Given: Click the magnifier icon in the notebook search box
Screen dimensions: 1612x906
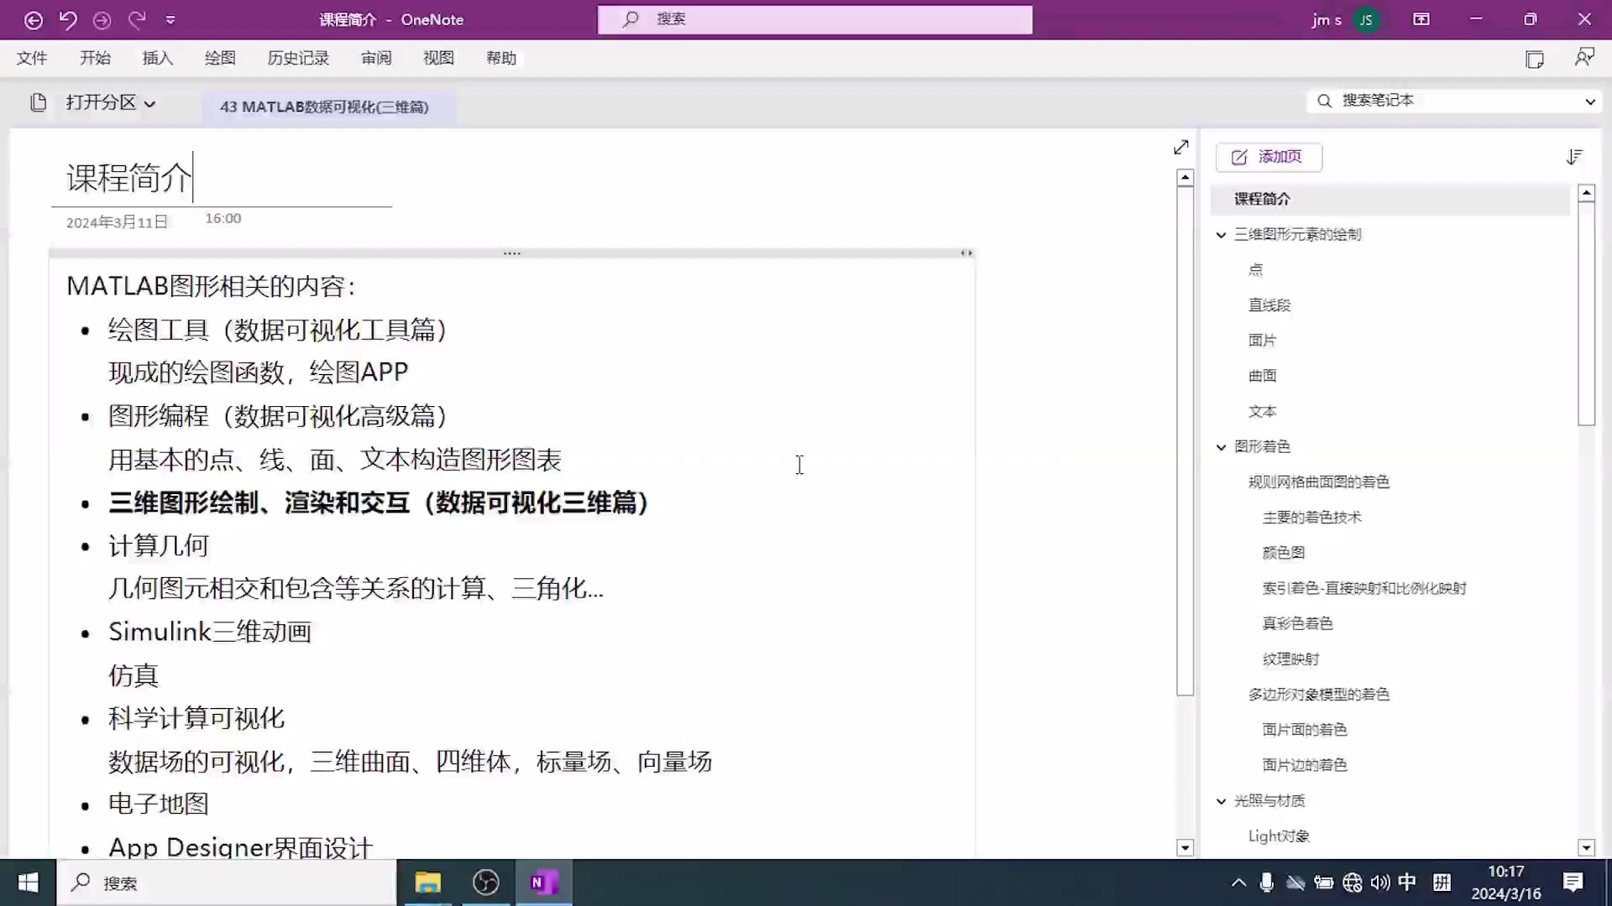Looking at the screenshot, I should [1325, 100].
